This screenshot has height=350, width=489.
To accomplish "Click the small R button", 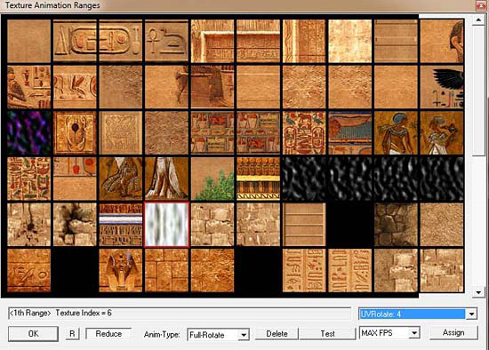I will click(x=72, y=334).
